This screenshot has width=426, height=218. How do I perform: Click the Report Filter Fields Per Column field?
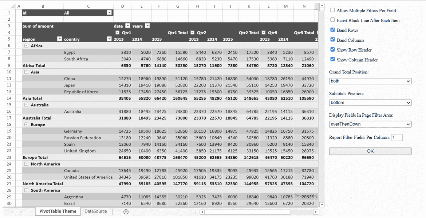click(x=397, y=137)
